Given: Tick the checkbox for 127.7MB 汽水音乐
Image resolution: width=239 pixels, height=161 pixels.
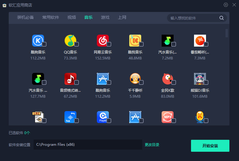Looking at the screenshot, I should 44,82.
